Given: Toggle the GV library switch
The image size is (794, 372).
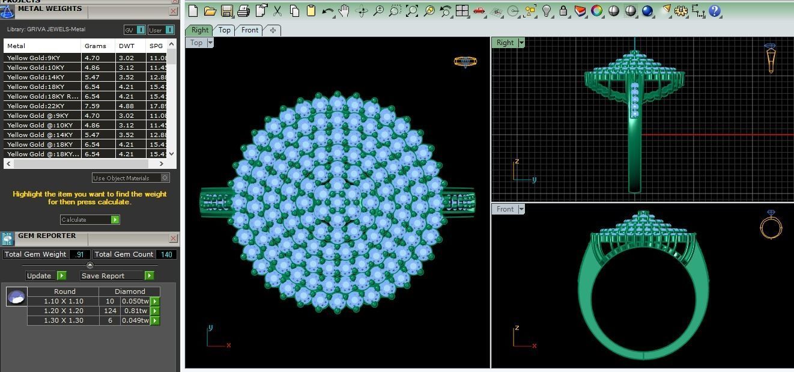Looking at the screenshot, I should tap(135, 29).
